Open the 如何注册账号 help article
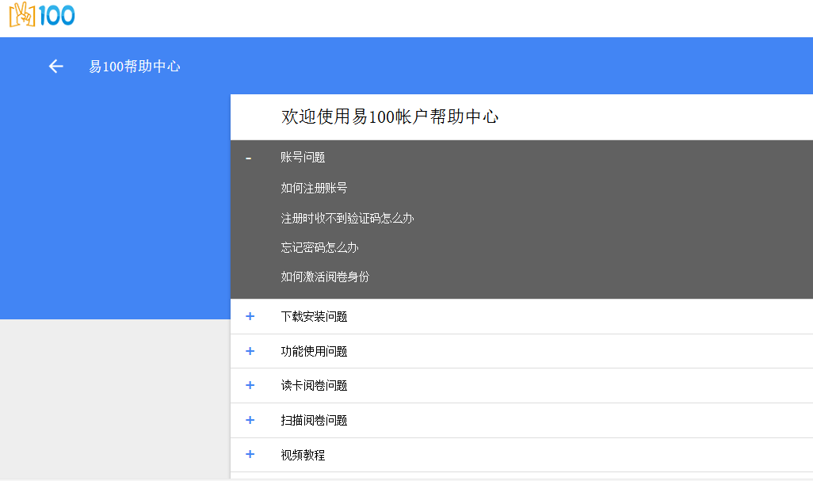 coord(314,188)
